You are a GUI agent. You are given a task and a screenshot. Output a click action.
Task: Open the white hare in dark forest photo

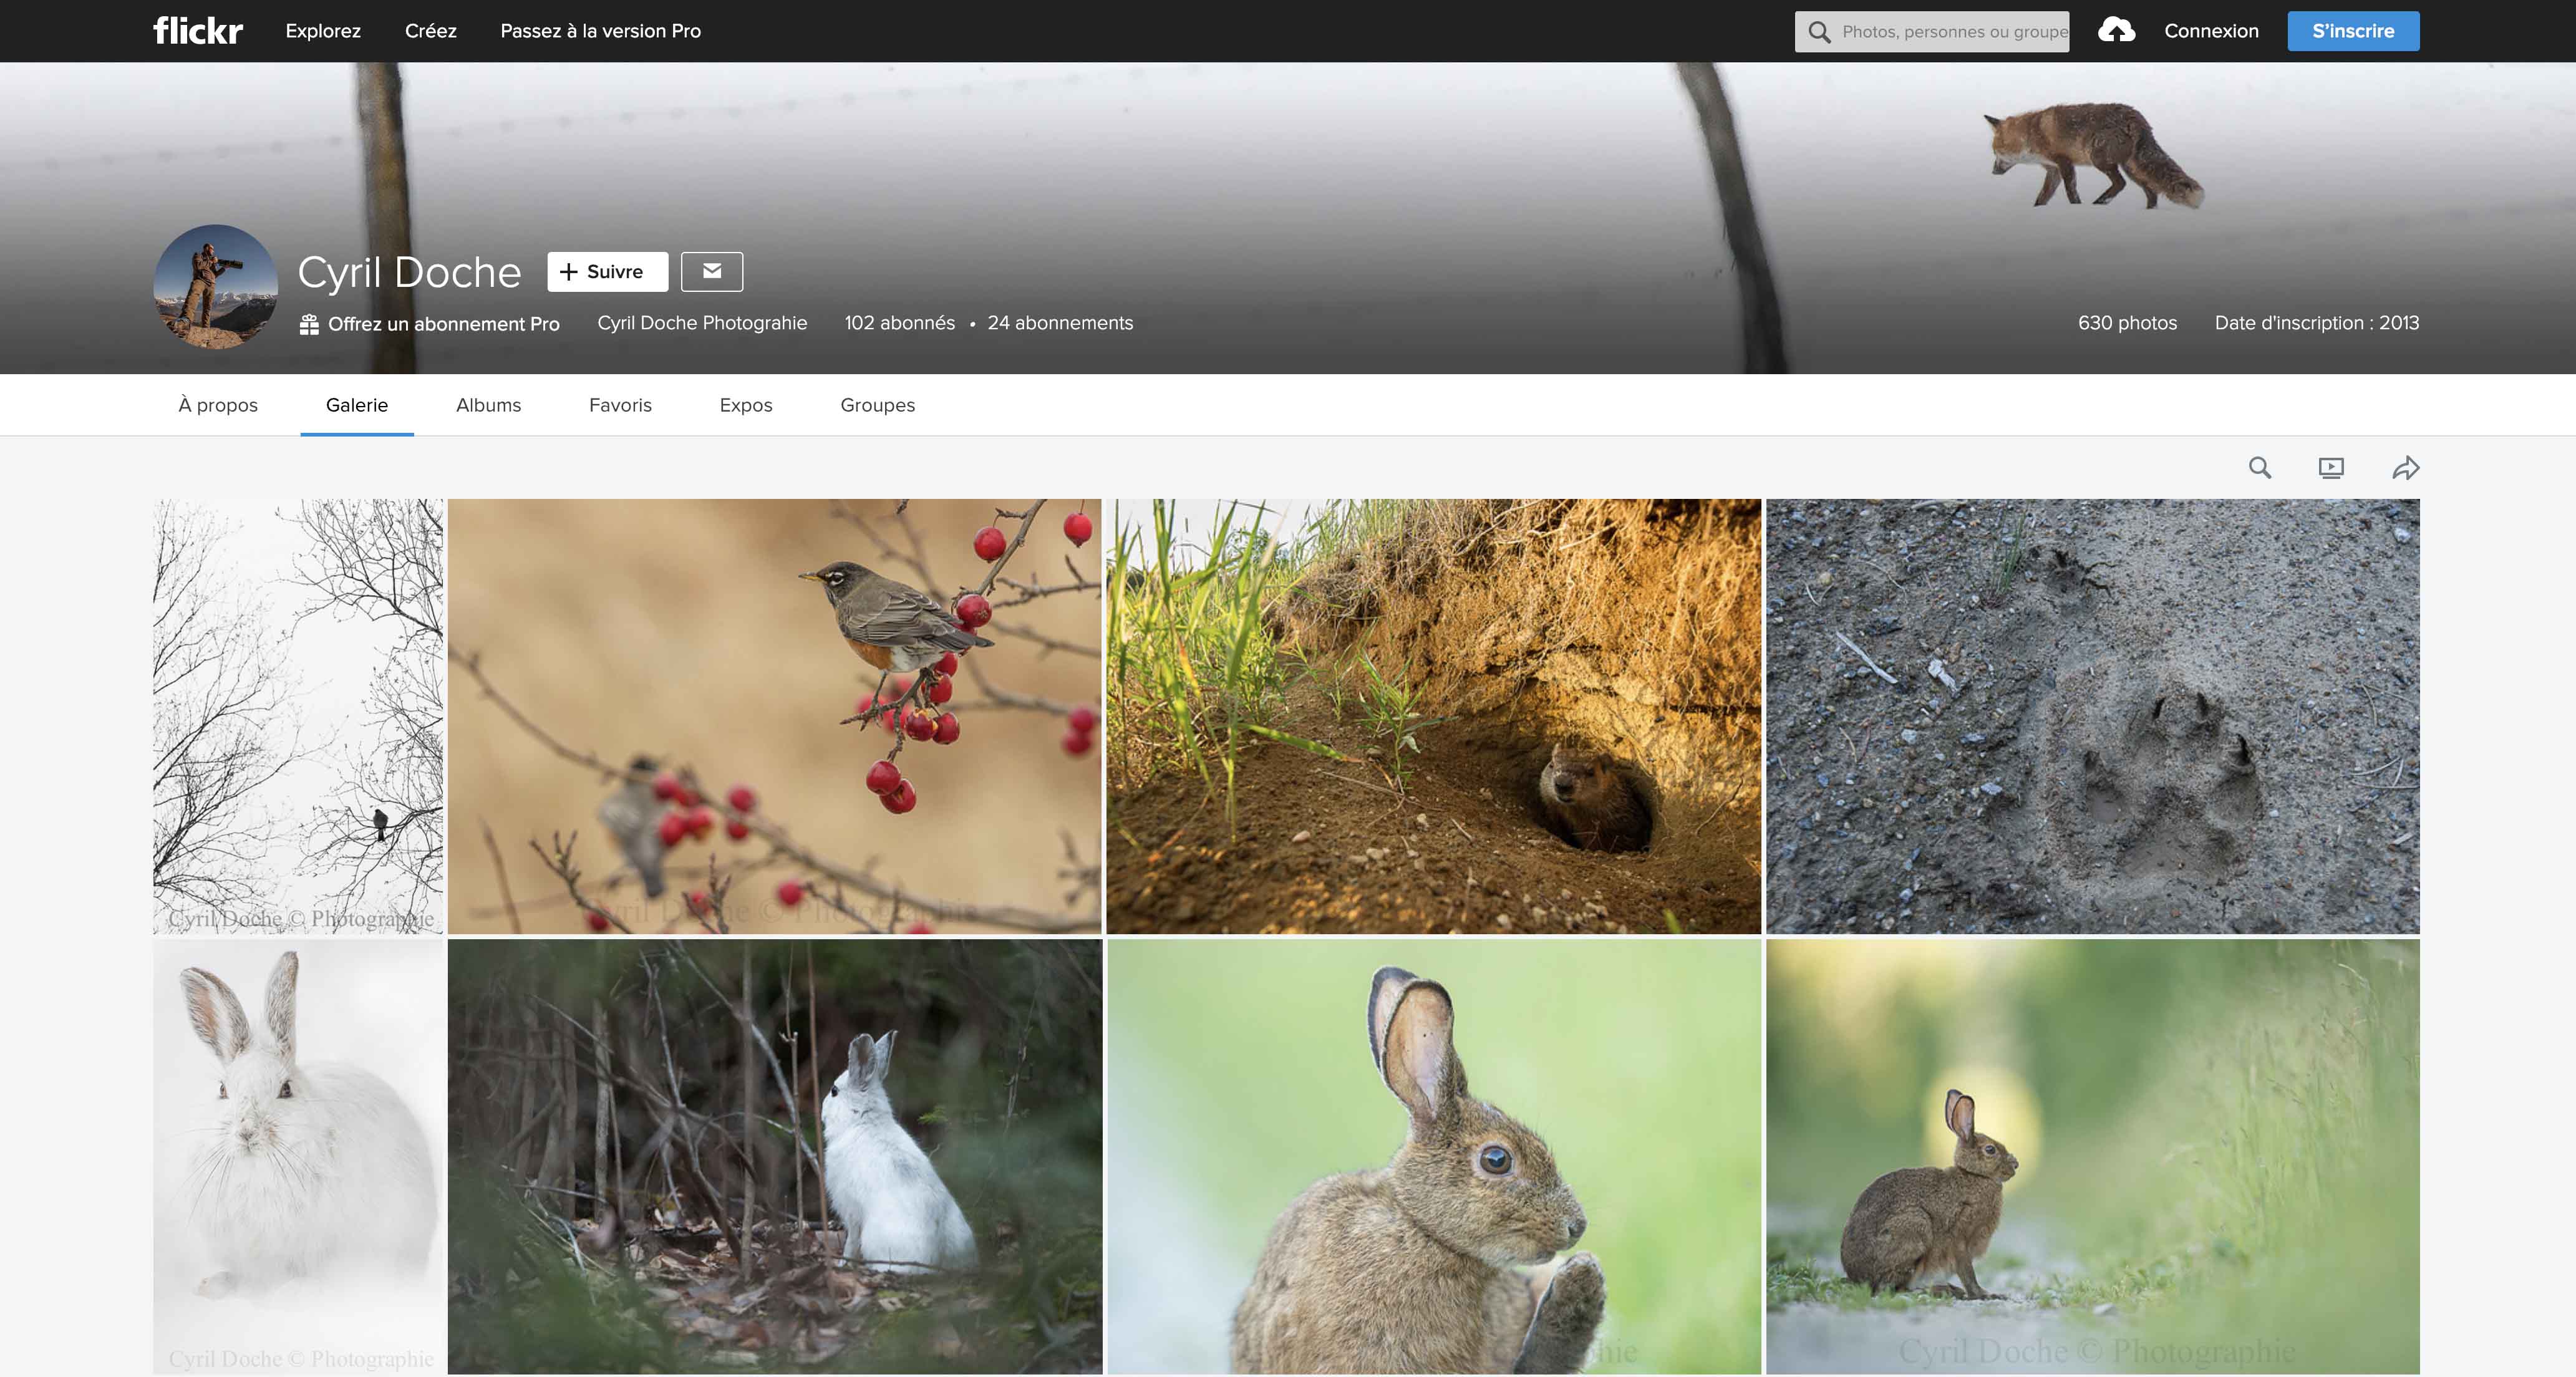pyautogui.click(x=774, y=1156)
